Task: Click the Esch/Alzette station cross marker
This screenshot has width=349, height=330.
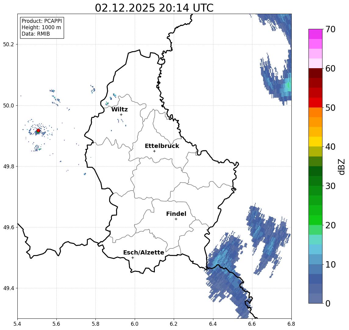Action: point(133,258)
